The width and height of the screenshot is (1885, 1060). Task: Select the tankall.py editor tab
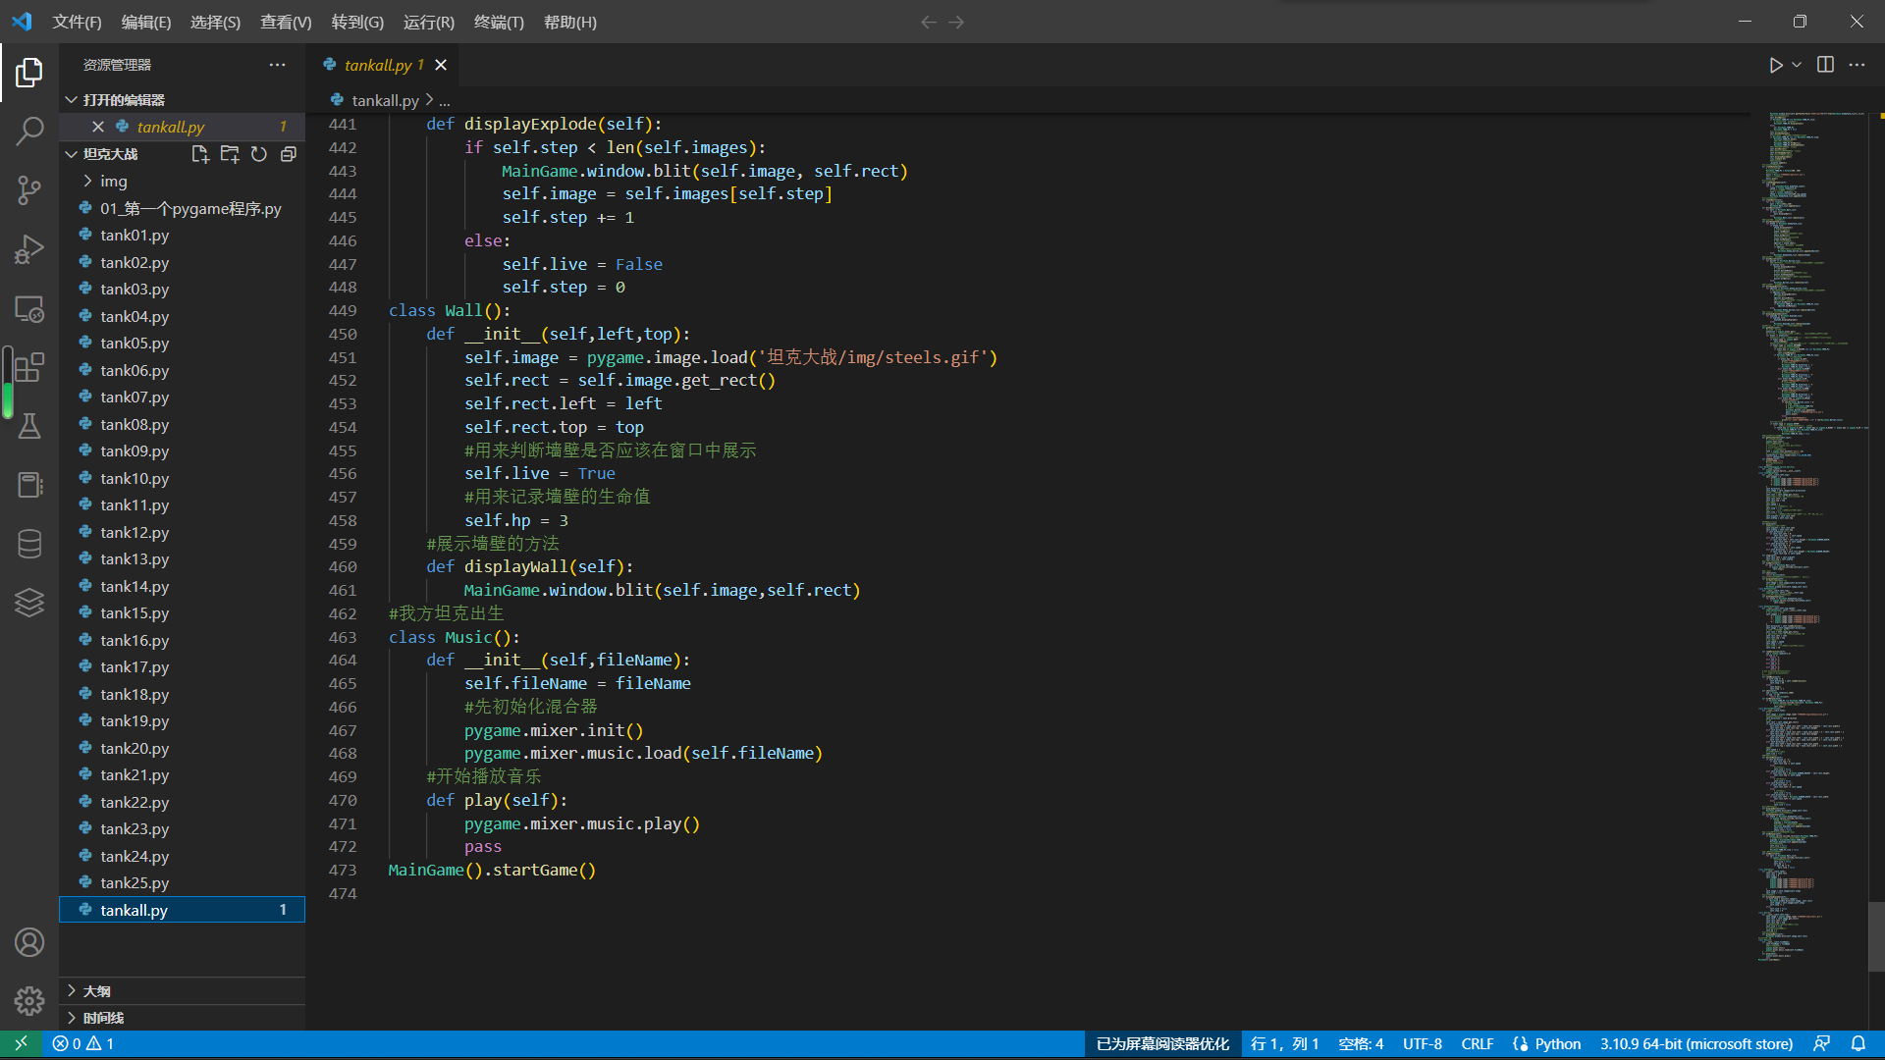pyautogui.click(x=383, y=65)
